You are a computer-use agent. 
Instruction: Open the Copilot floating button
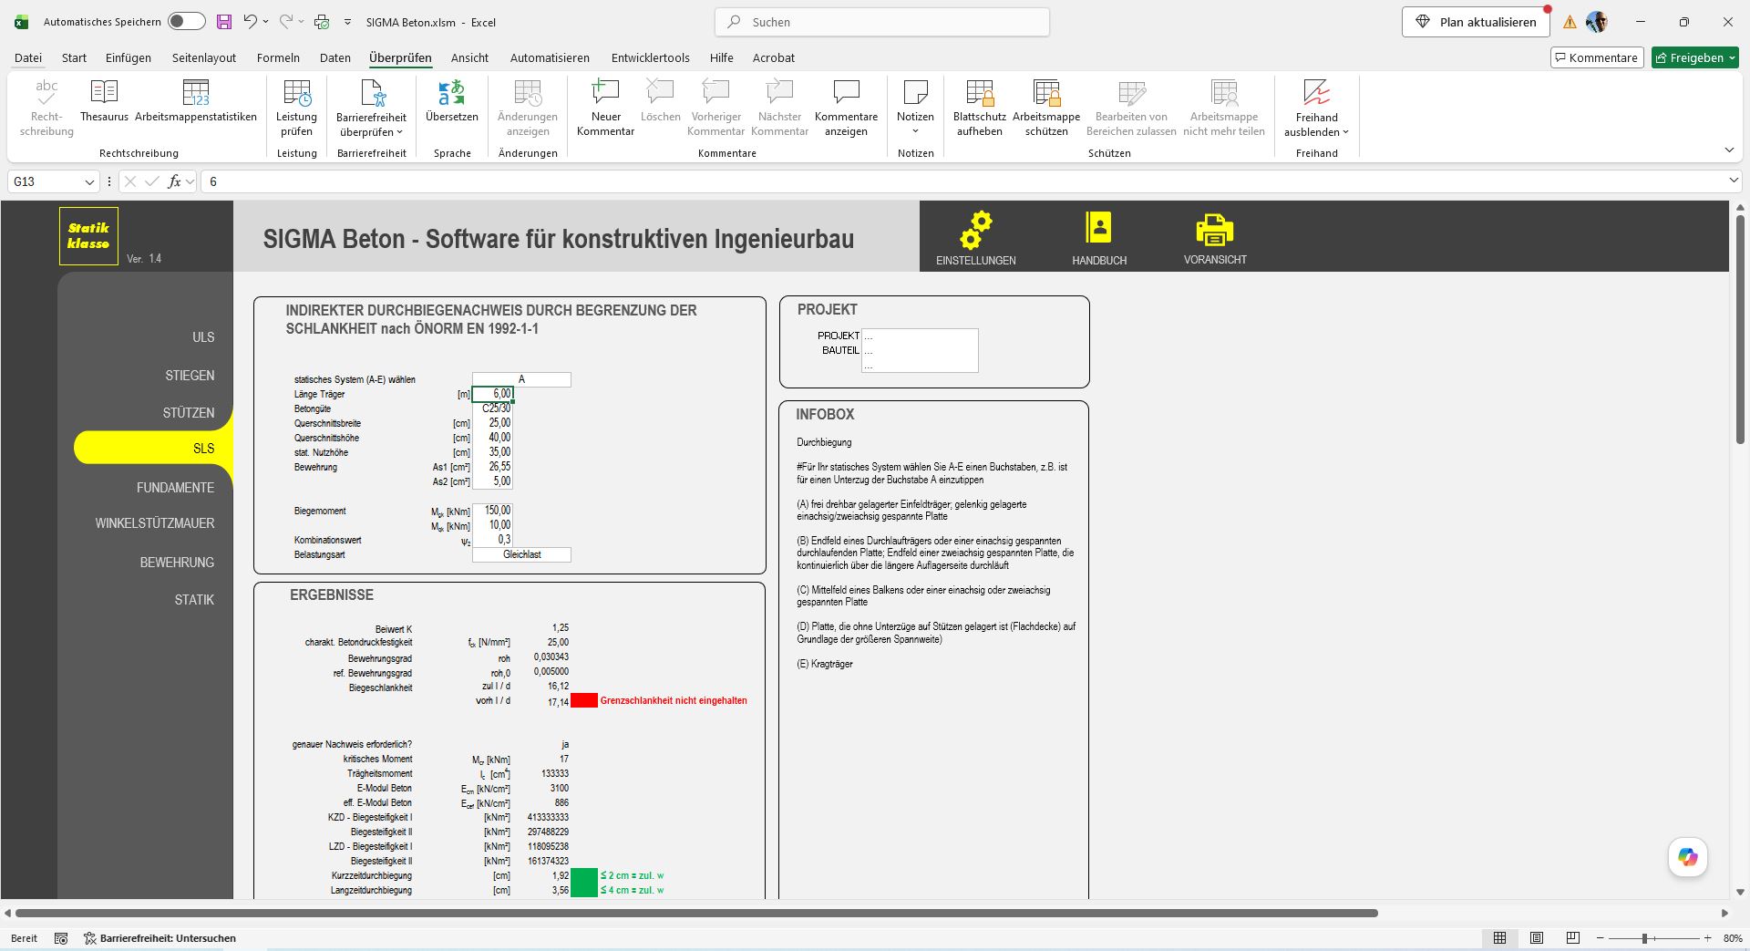click(x=1687, y=857)
